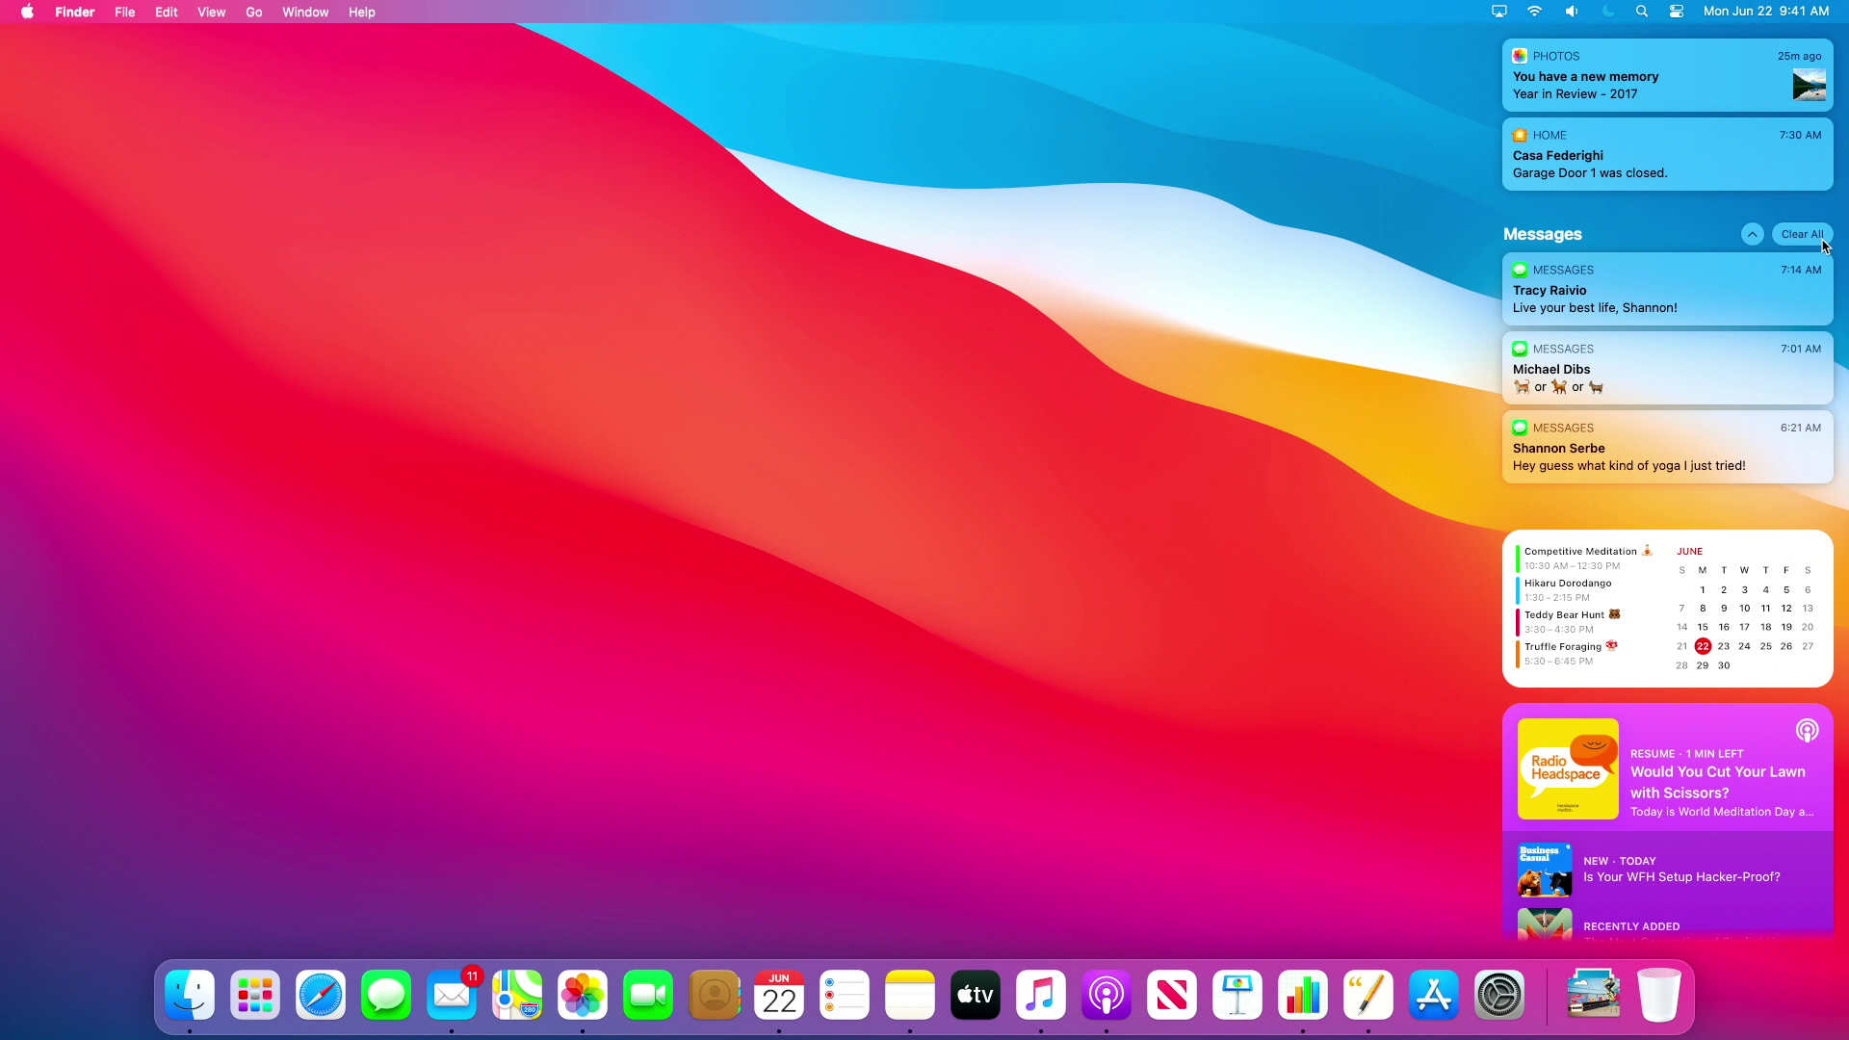The image size is (1849, 1040).
Task: Open Calendar showing JUN 22 in Dock
Action: pyautogui.click(x=779, y=995)
